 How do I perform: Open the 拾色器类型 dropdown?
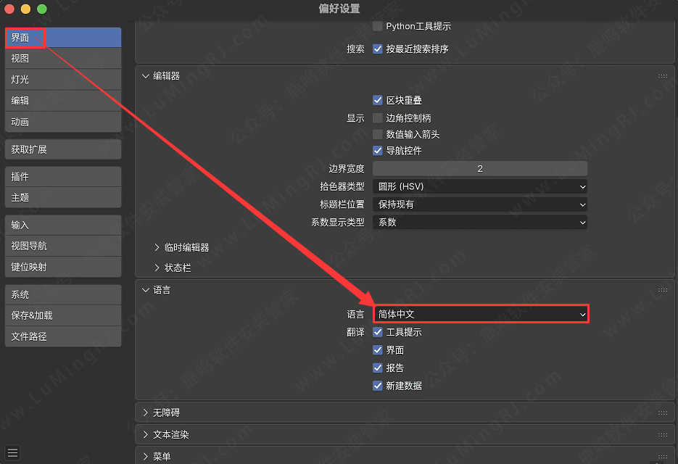(x=480, y=186)
